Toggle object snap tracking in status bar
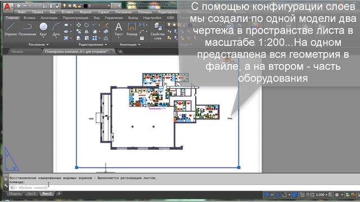The width and height of the screenshot is (360, 202). 277,195
